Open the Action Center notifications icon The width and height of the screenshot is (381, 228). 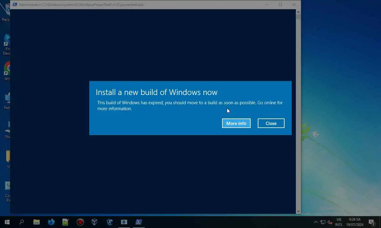pos(371,222)
